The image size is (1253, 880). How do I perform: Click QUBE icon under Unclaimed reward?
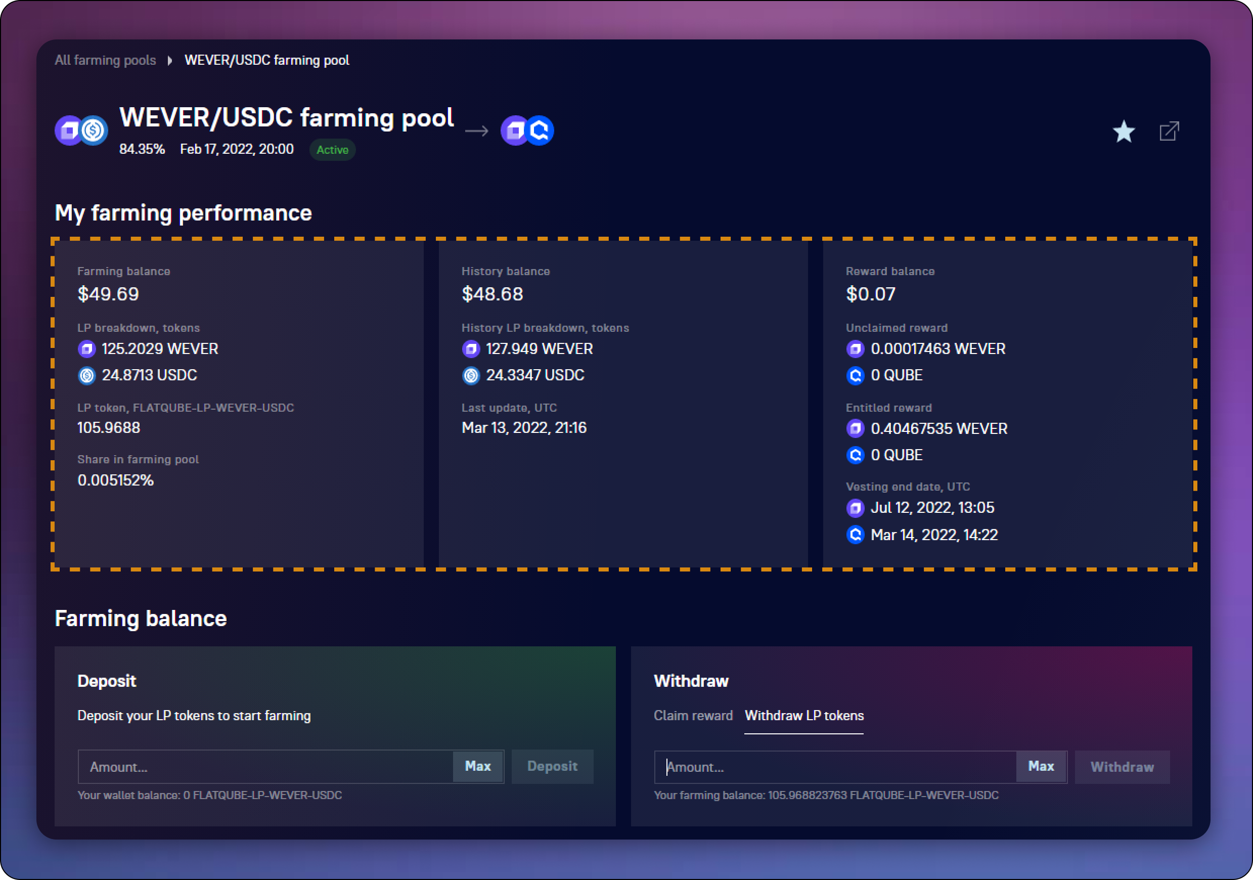coord(855,376)
